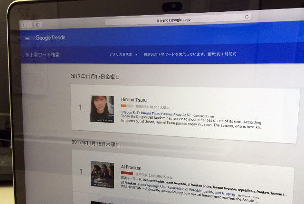This screenshot has height=204, width=304.
Task: Click rank number 1 beside Al Franken
Action: (x=81, y=171)
